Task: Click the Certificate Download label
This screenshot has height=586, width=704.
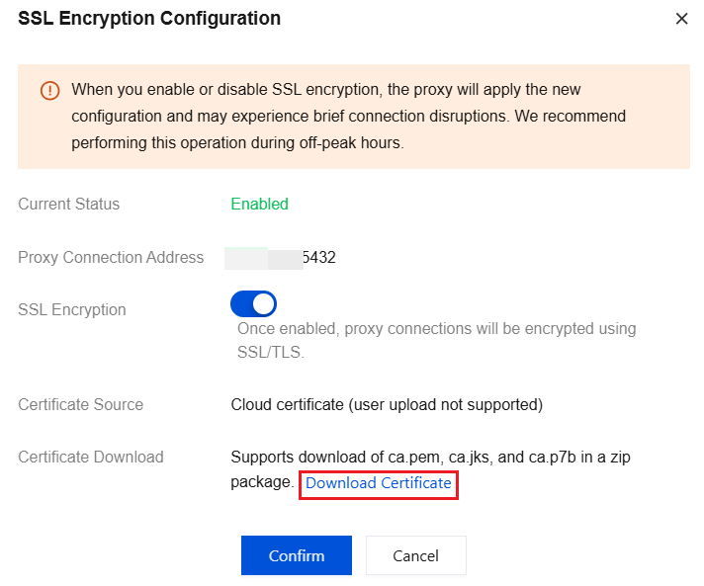Action: tap(91, 458)
